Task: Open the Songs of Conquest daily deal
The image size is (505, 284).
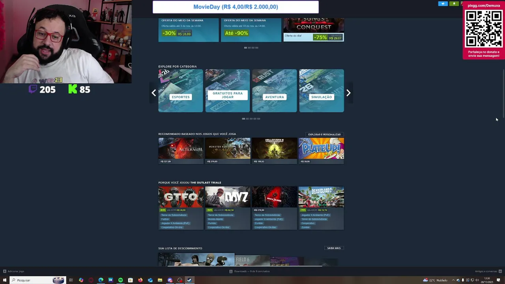Action: (x=314, y=30)
